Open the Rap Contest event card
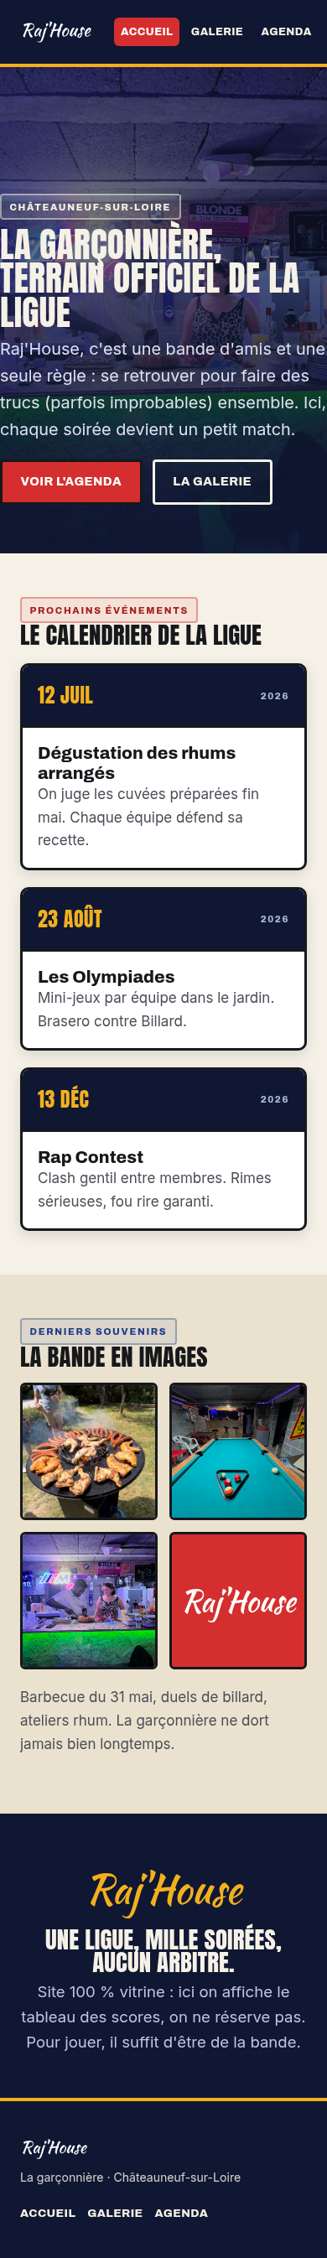Viewport: 327px width, 2258px height. [x=164, y=1150]
